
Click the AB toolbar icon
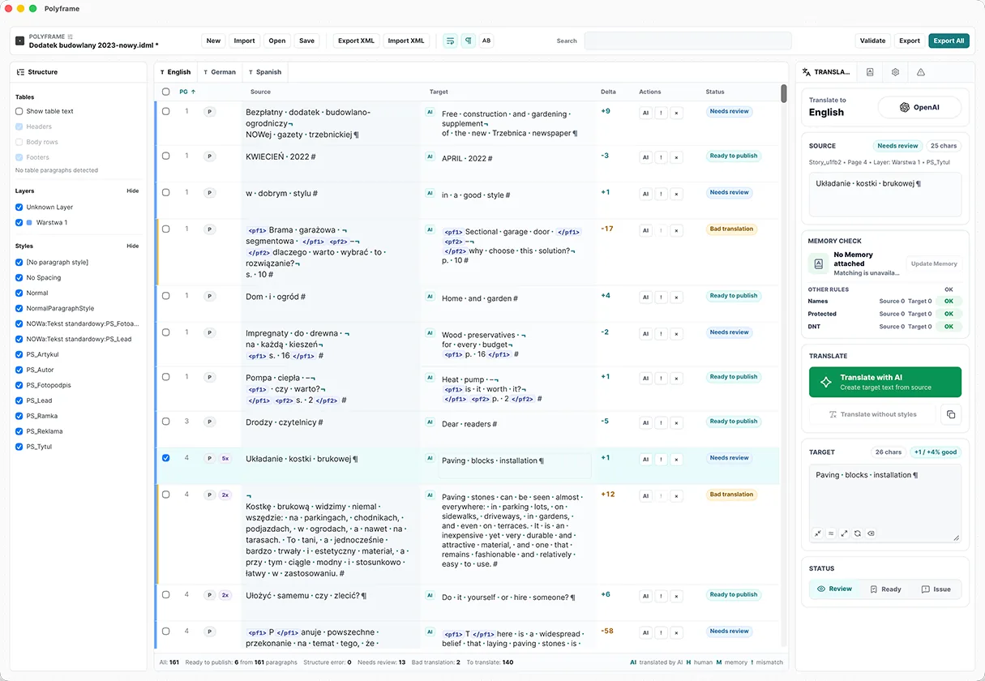(x=486, y=41)
